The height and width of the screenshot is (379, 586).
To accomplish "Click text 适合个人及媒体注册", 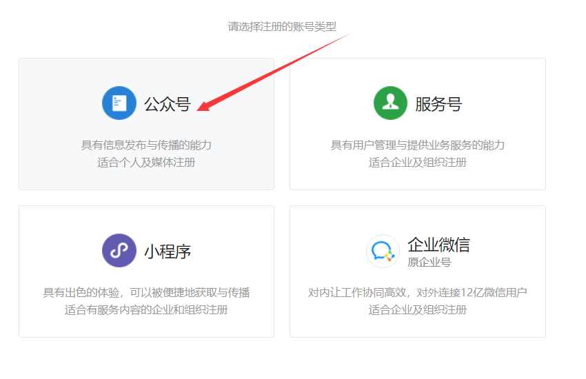I will pyautogui.click(x=146, y=163).
